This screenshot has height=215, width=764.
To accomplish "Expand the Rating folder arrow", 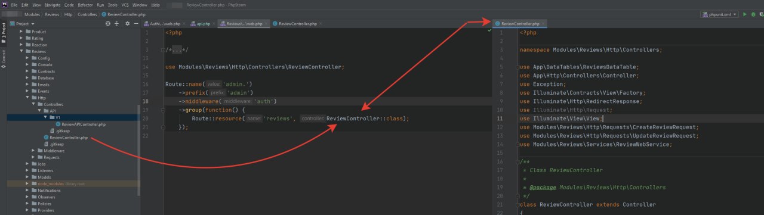I will (21, 38).
